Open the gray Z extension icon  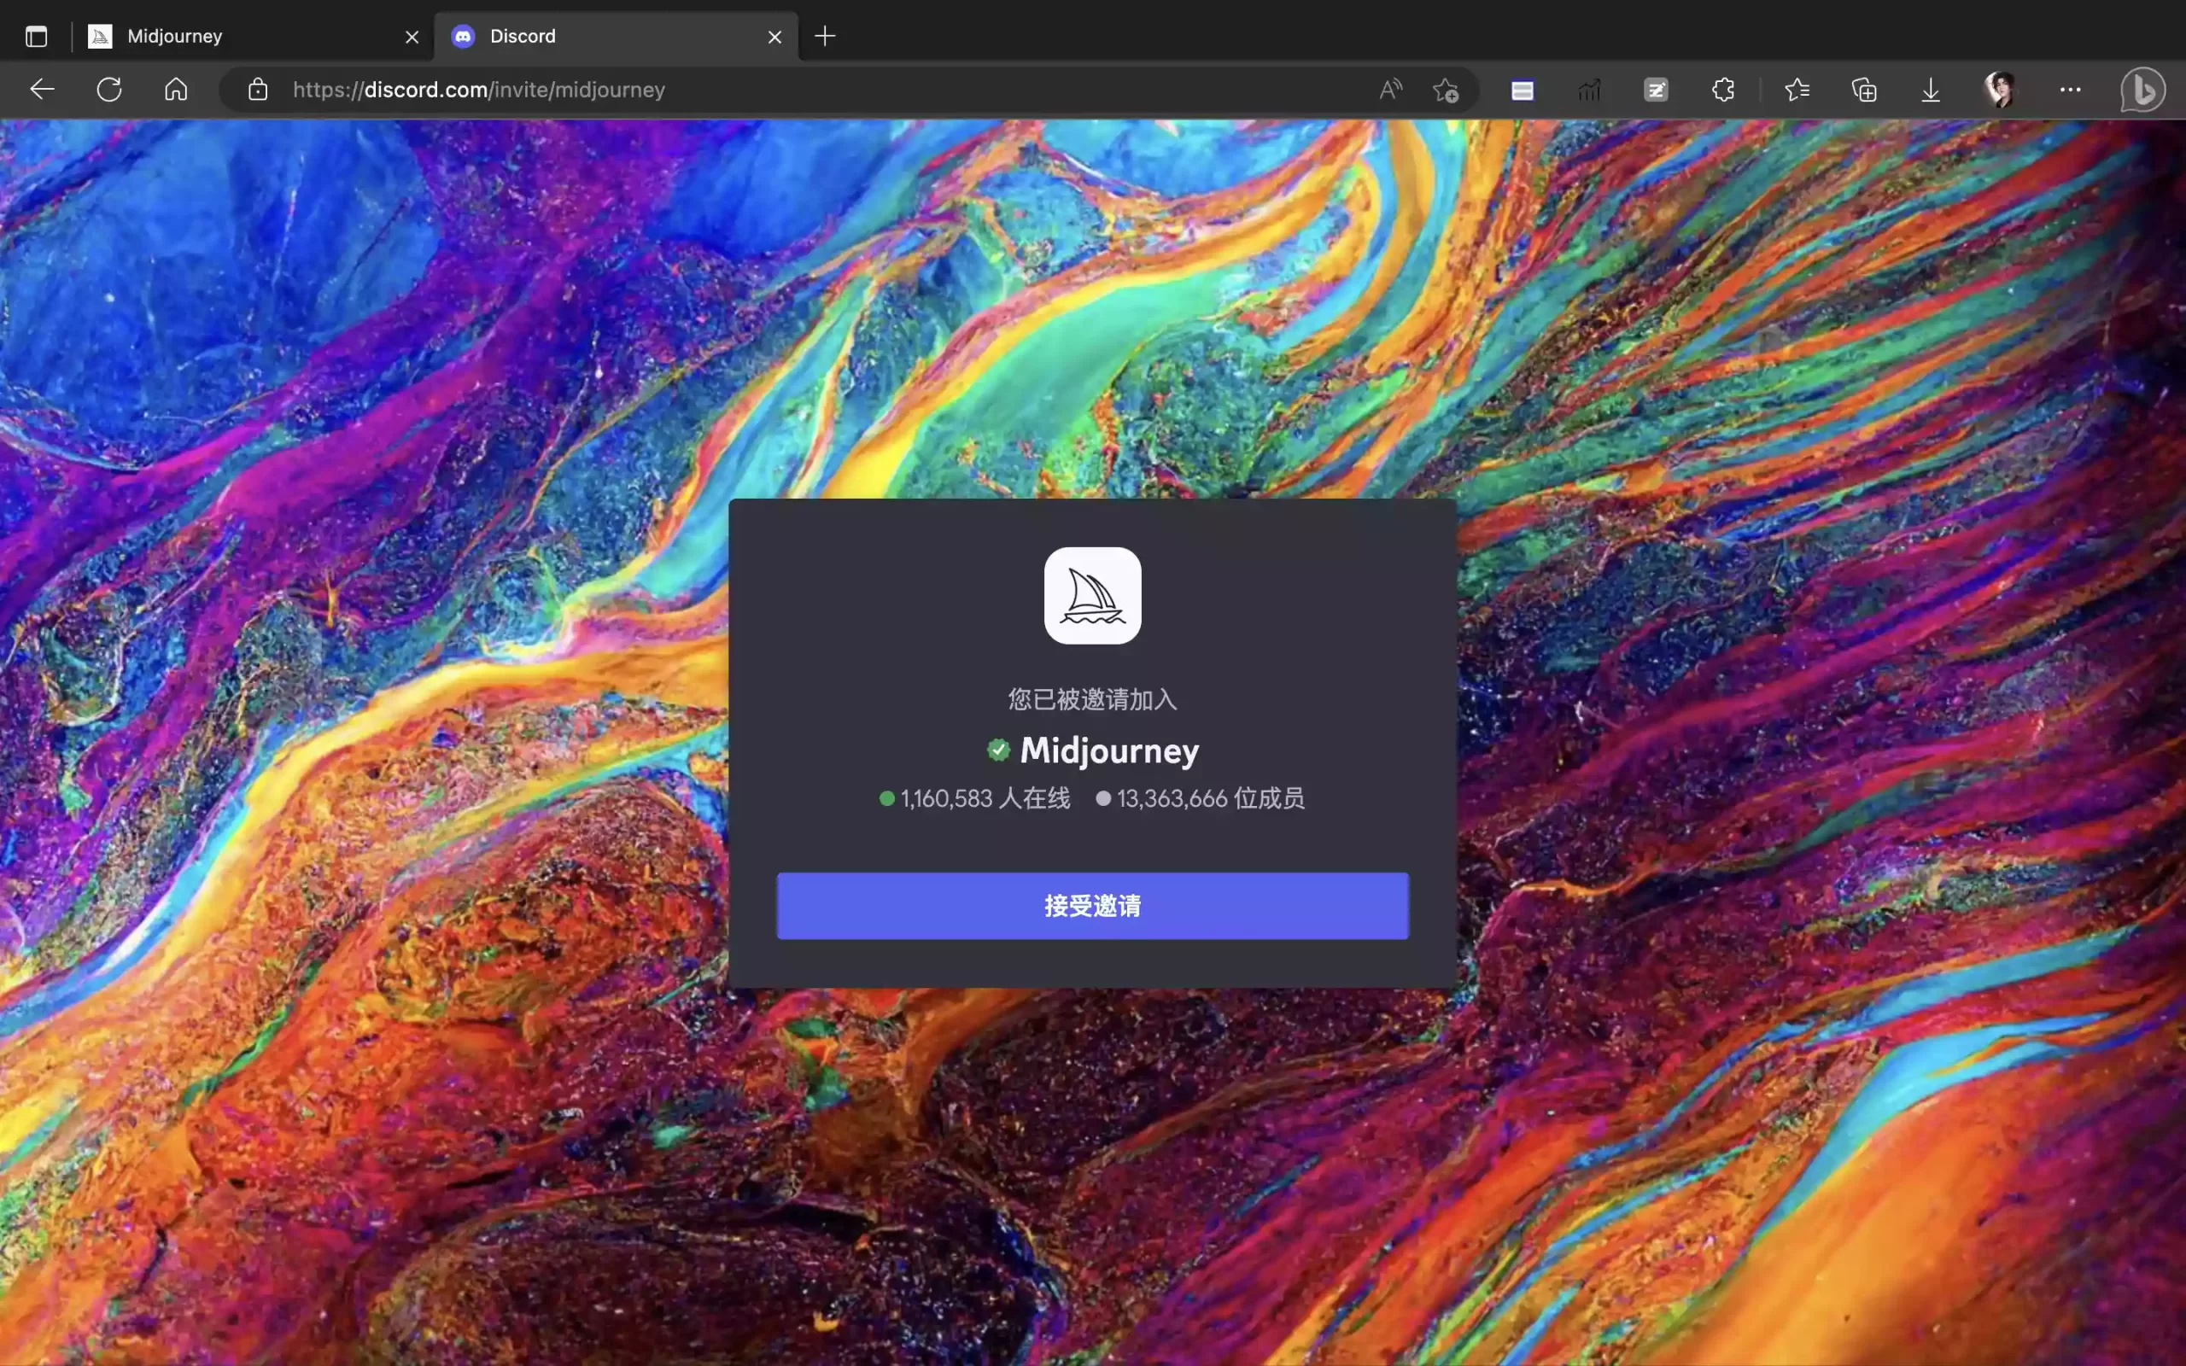tap(1656, 90)
